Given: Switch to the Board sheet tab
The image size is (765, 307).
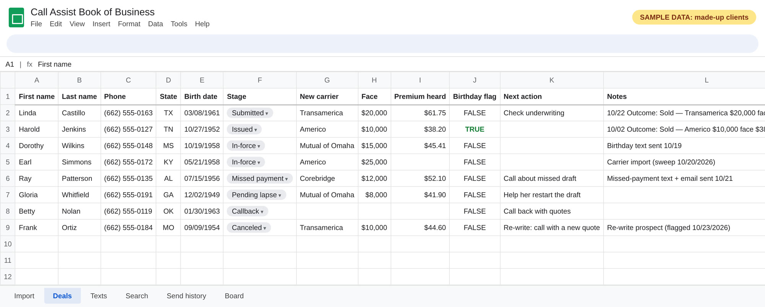Looking at the screenshot, I should [x=234, y=296].
